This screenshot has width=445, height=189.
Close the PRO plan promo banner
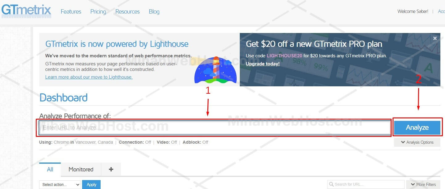pyautogui.click(x=435, y=38)
